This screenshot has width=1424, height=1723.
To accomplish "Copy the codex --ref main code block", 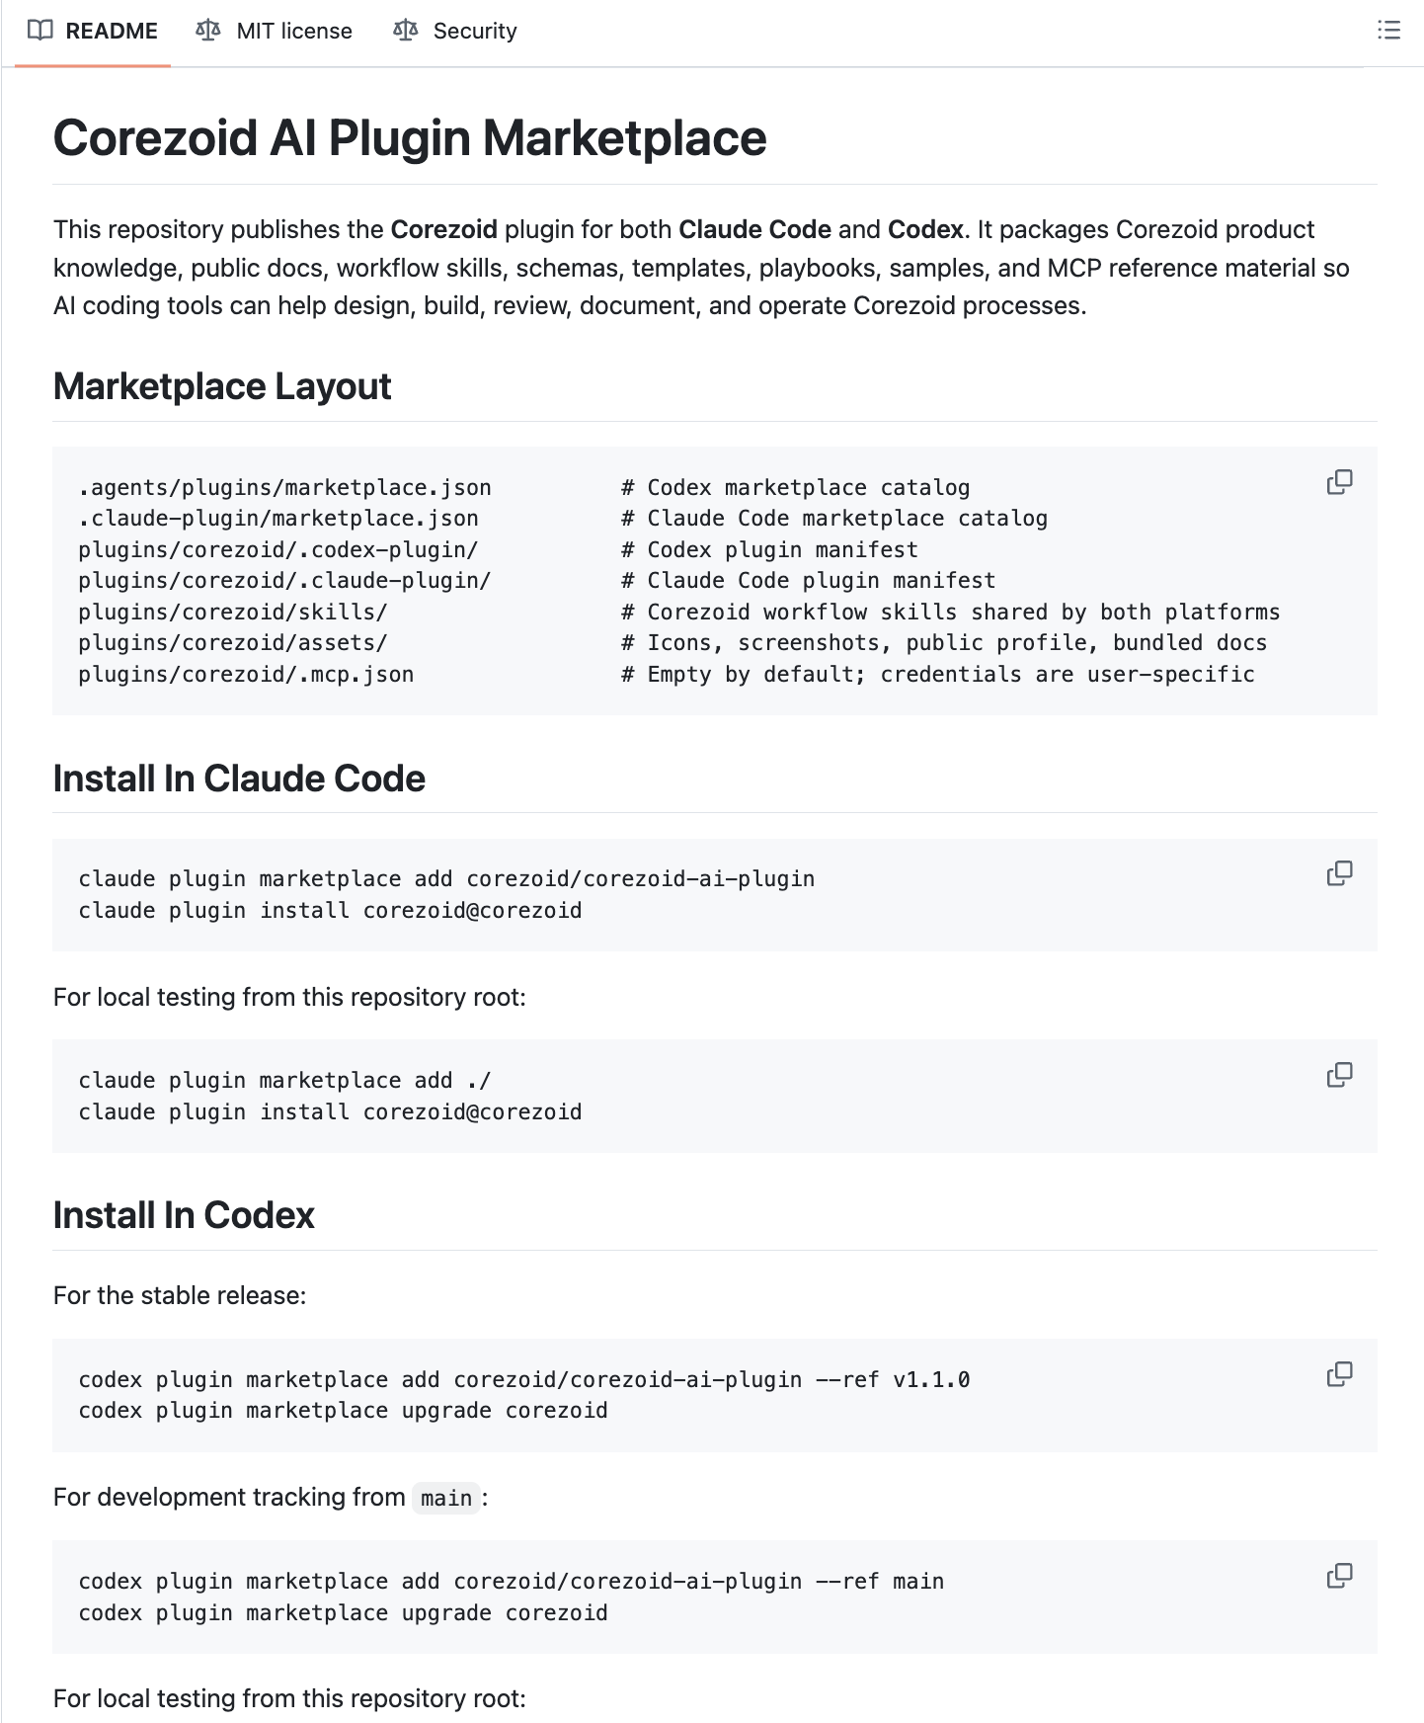I will [x=1340, y=1576].
